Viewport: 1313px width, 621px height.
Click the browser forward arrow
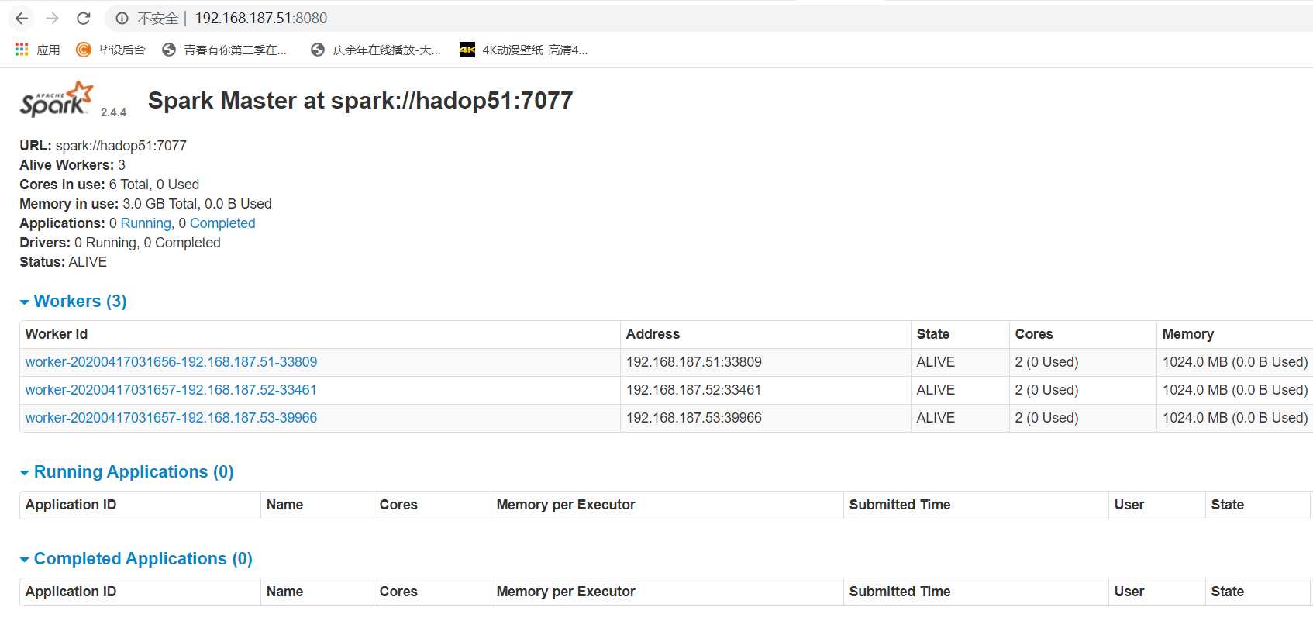52,18
